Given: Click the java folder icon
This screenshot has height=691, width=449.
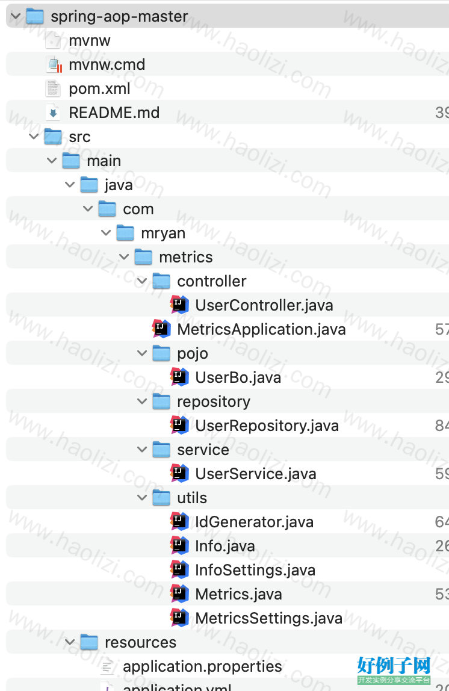Looking at the screenshot, I should click(x=89, y=185).
